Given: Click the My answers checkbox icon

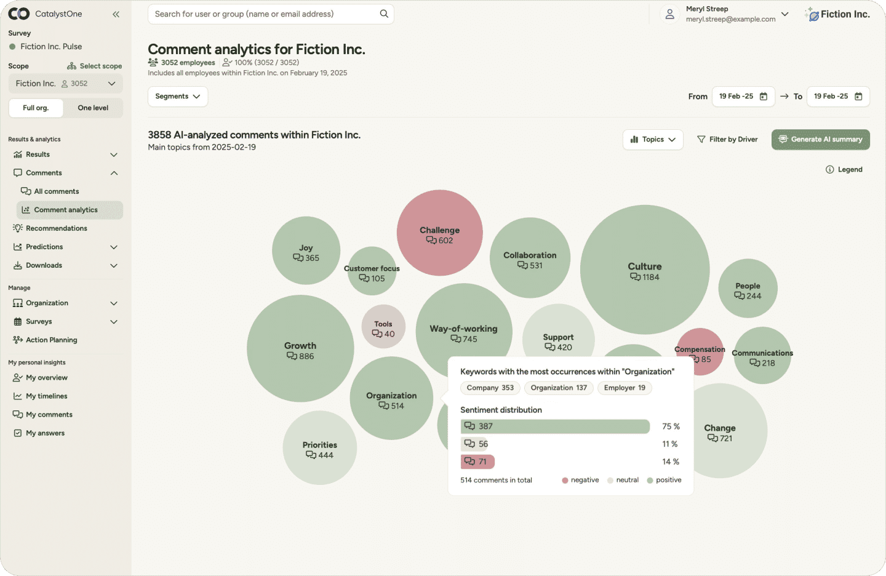Looking at the screenshot, I should pos(18,433).
